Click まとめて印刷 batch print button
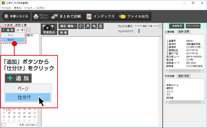207x128 pixels. coord(67,16)
